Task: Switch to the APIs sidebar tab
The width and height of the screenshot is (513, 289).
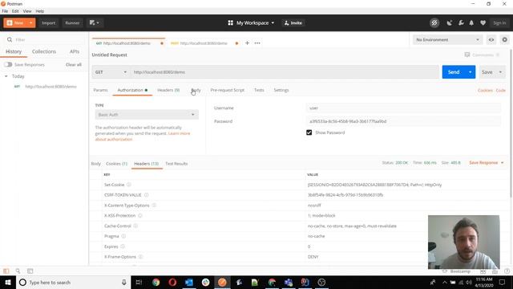Action: pyautogui.click(x=75, y=51)
